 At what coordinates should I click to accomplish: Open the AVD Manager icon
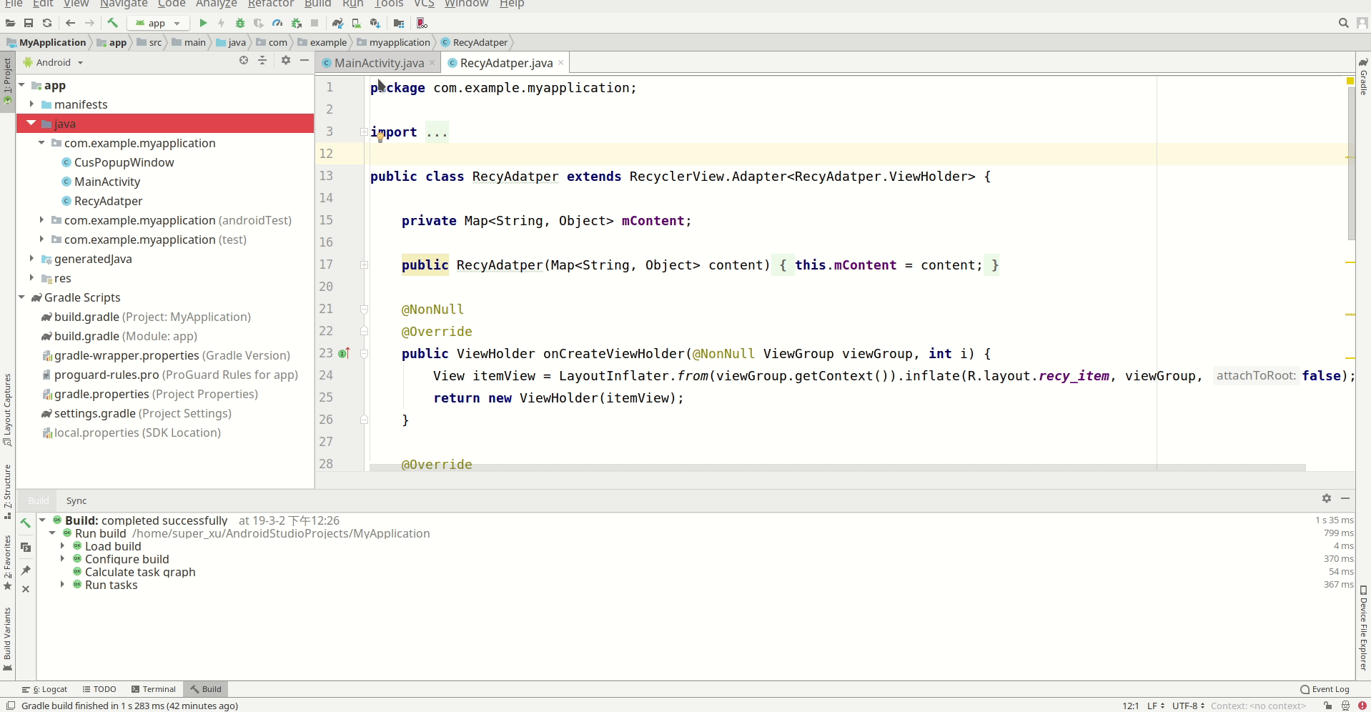click(x=356, y=23)
